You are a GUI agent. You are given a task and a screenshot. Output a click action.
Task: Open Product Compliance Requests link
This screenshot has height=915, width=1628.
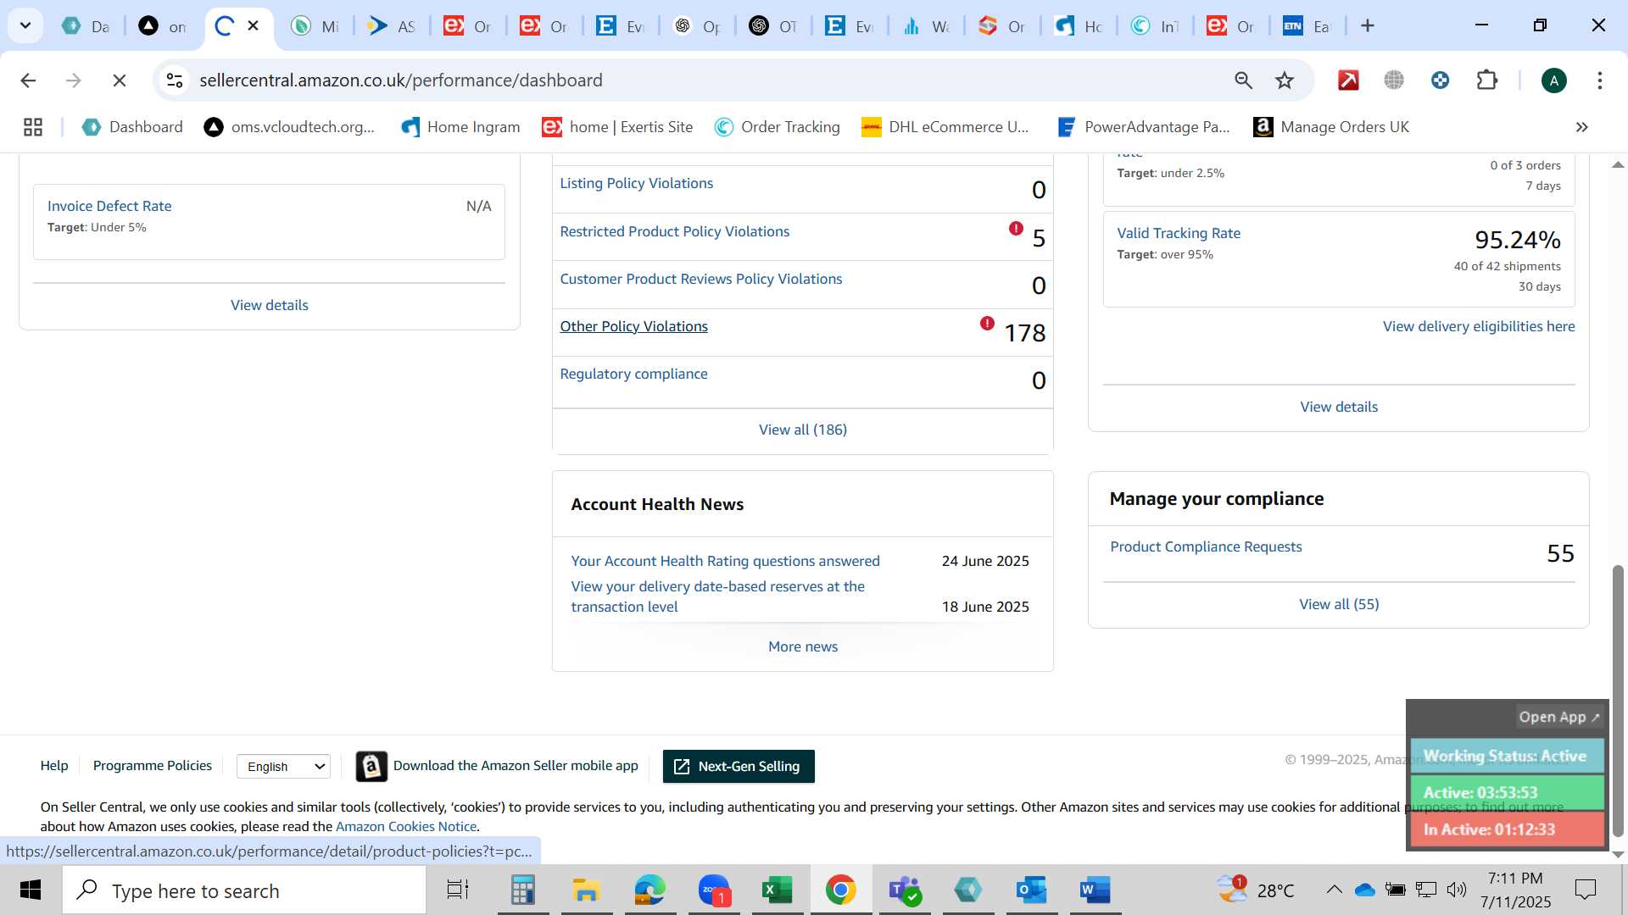[x=1206, y=546]
